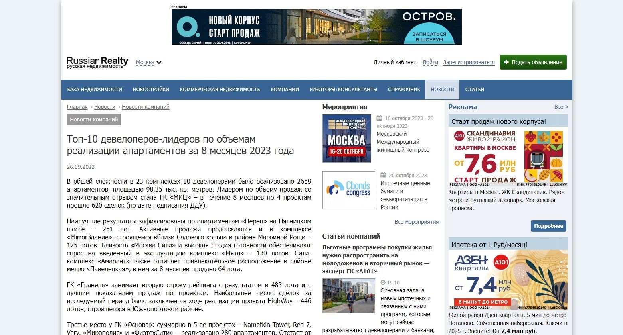Click the Новости breadcrumb link
The image size is (623, 335).
point(105,107)
